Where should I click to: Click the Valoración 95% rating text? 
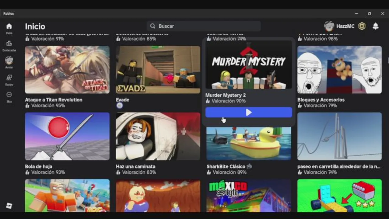click(x=48, y=106)
